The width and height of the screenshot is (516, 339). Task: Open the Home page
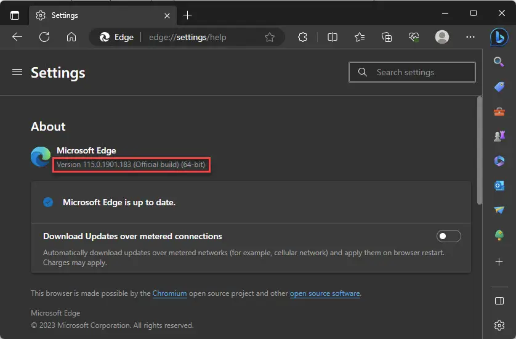(71, 37)
